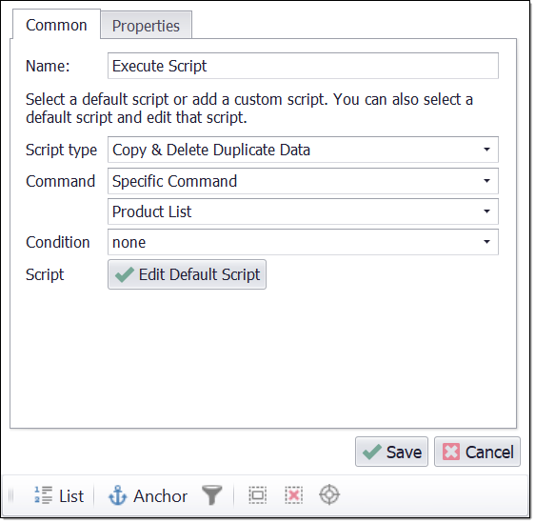The width and height of the screenshot is (535, 523).
Task: Click the Name field containing Execute Script
Action: point(303,67)
